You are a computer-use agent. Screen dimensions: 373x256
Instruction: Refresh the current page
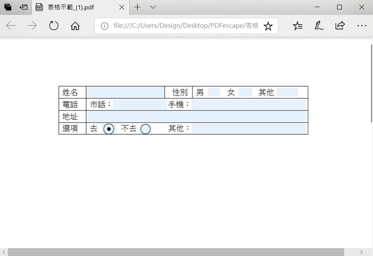[54, 26]
